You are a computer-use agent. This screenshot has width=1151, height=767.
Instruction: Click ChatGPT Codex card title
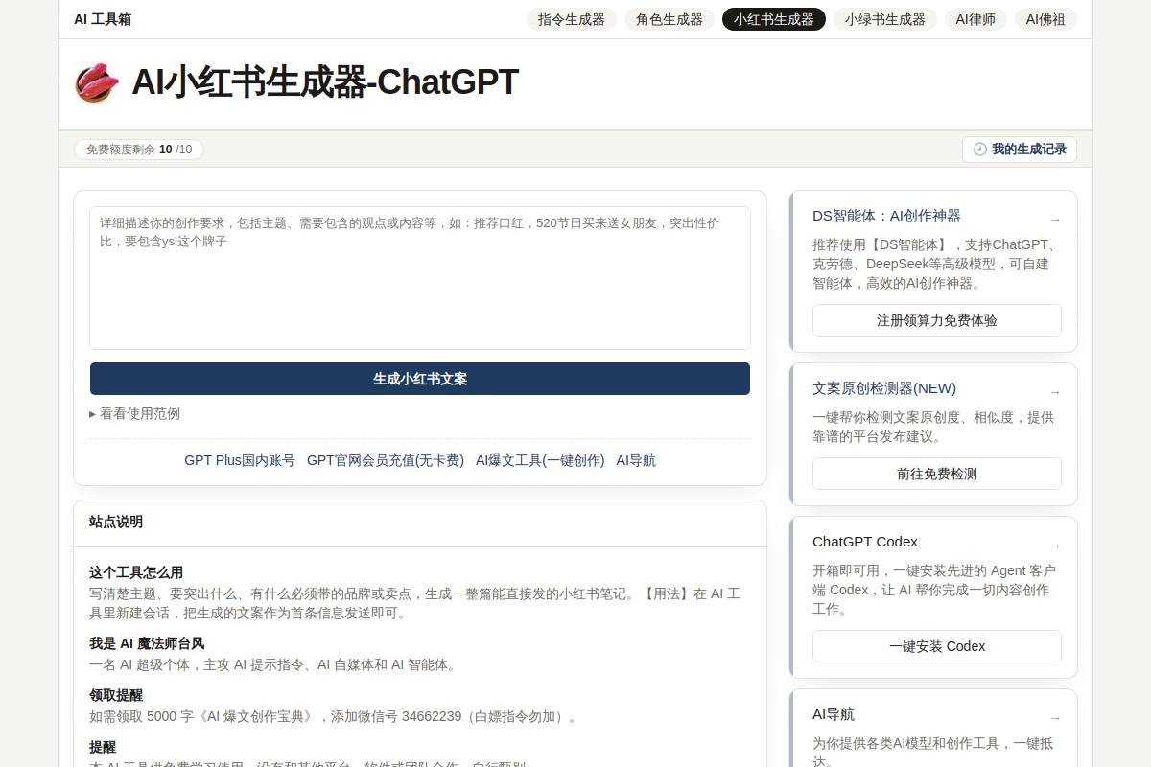tap(865, 542)
